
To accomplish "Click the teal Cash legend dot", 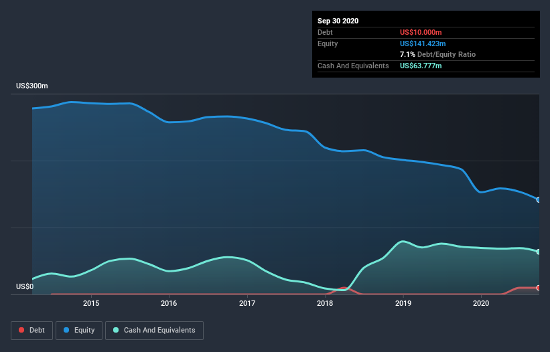I will click(116, 330).
